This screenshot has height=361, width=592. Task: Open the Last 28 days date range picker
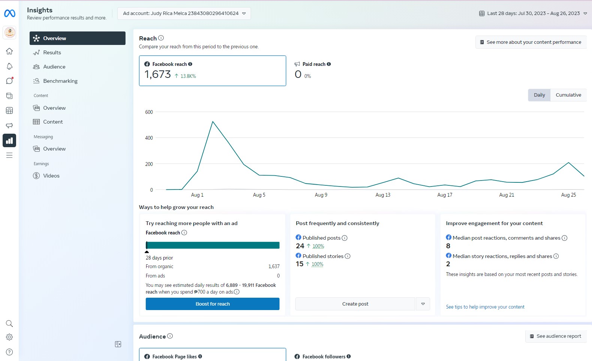click(533, 13)
